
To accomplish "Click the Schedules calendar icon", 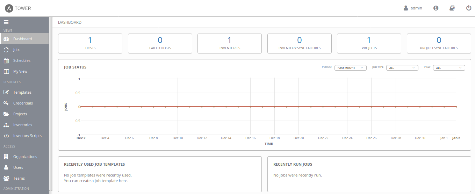I will [6, 60].
